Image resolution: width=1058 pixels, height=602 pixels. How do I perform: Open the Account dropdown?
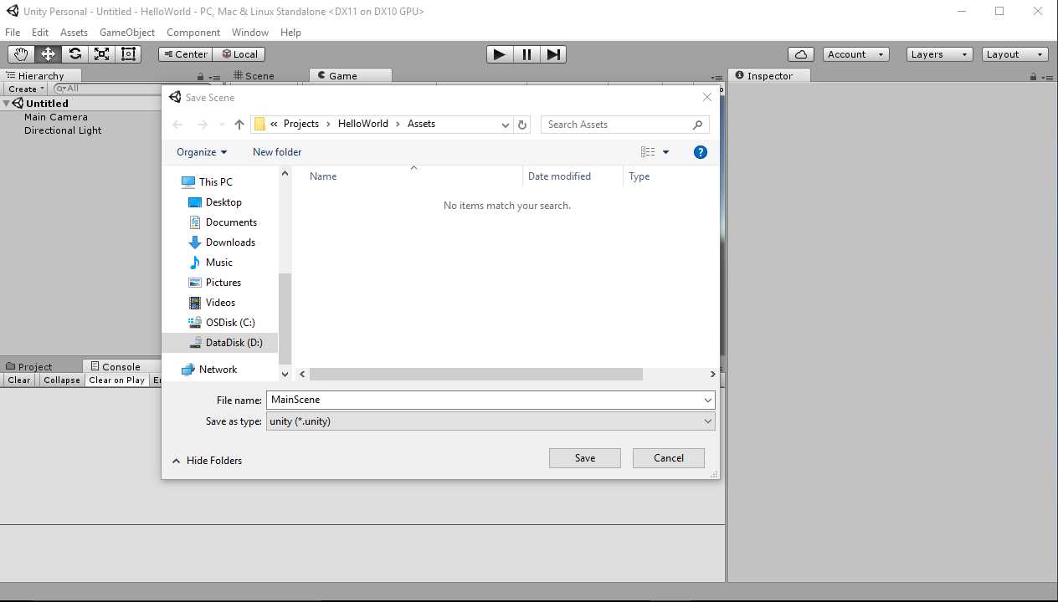tap(855, 54)
